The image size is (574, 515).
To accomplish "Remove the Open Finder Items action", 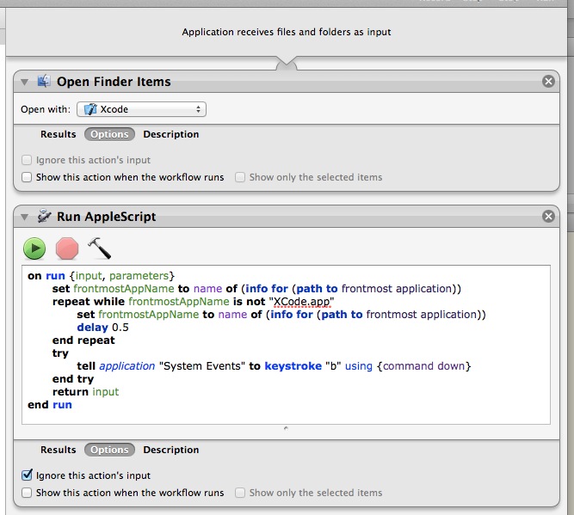I will click(x=548, y=81).
